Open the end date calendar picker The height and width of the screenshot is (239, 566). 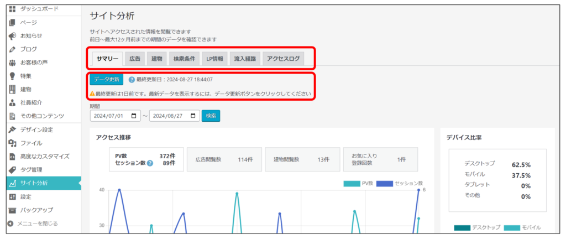[x=193, y=116]
